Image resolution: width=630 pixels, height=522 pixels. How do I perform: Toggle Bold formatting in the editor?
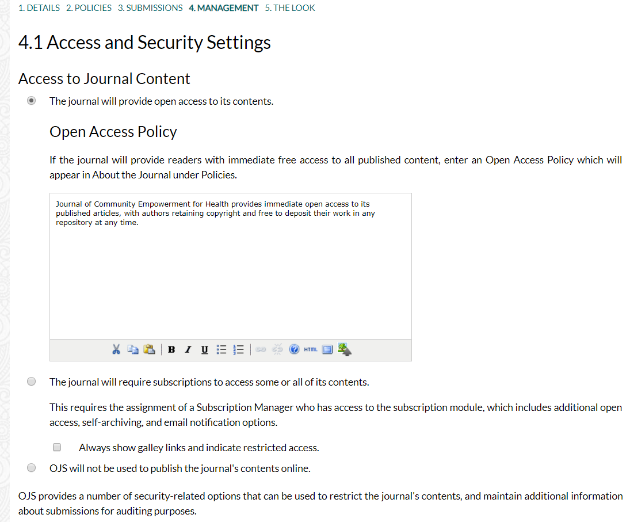[171, 349]
